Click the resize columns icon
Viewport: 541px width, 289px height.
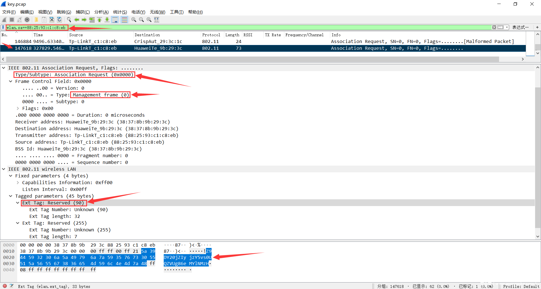point(157,20)
